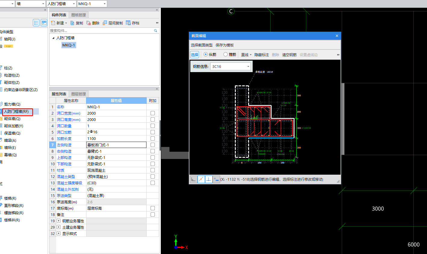Show more component list toolbar items
This screenshot has height=254, width=427.
click(157, 23)
